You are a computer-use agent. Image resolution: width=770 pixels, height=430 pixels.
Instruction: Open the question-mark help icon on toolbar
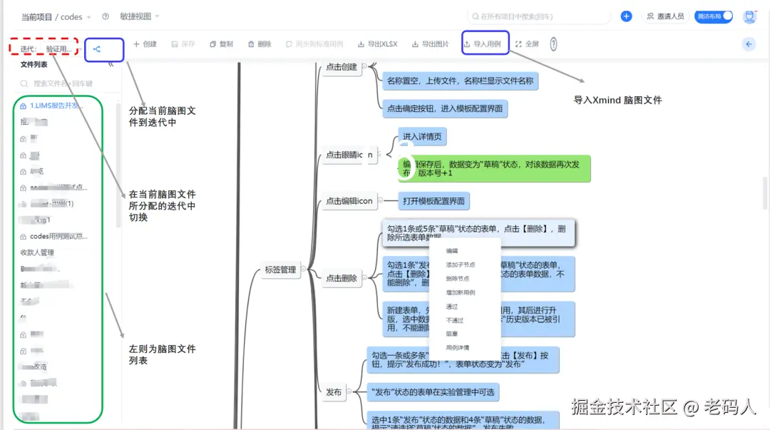(x=553, y=44)
